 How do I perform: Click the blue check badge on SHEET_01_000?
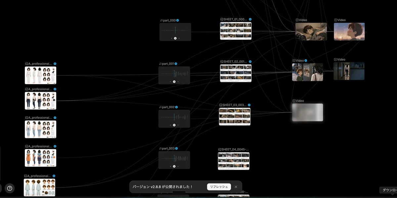250,19
